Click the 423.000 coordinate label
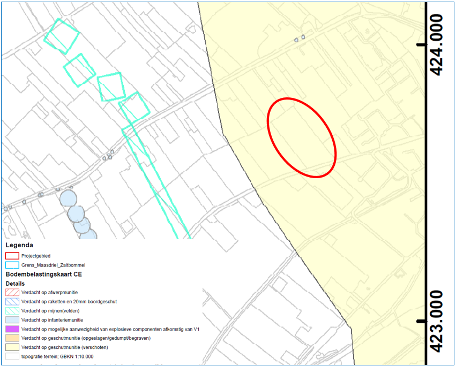Viewport: 456px width, 367px height. (x=437, y=322)
